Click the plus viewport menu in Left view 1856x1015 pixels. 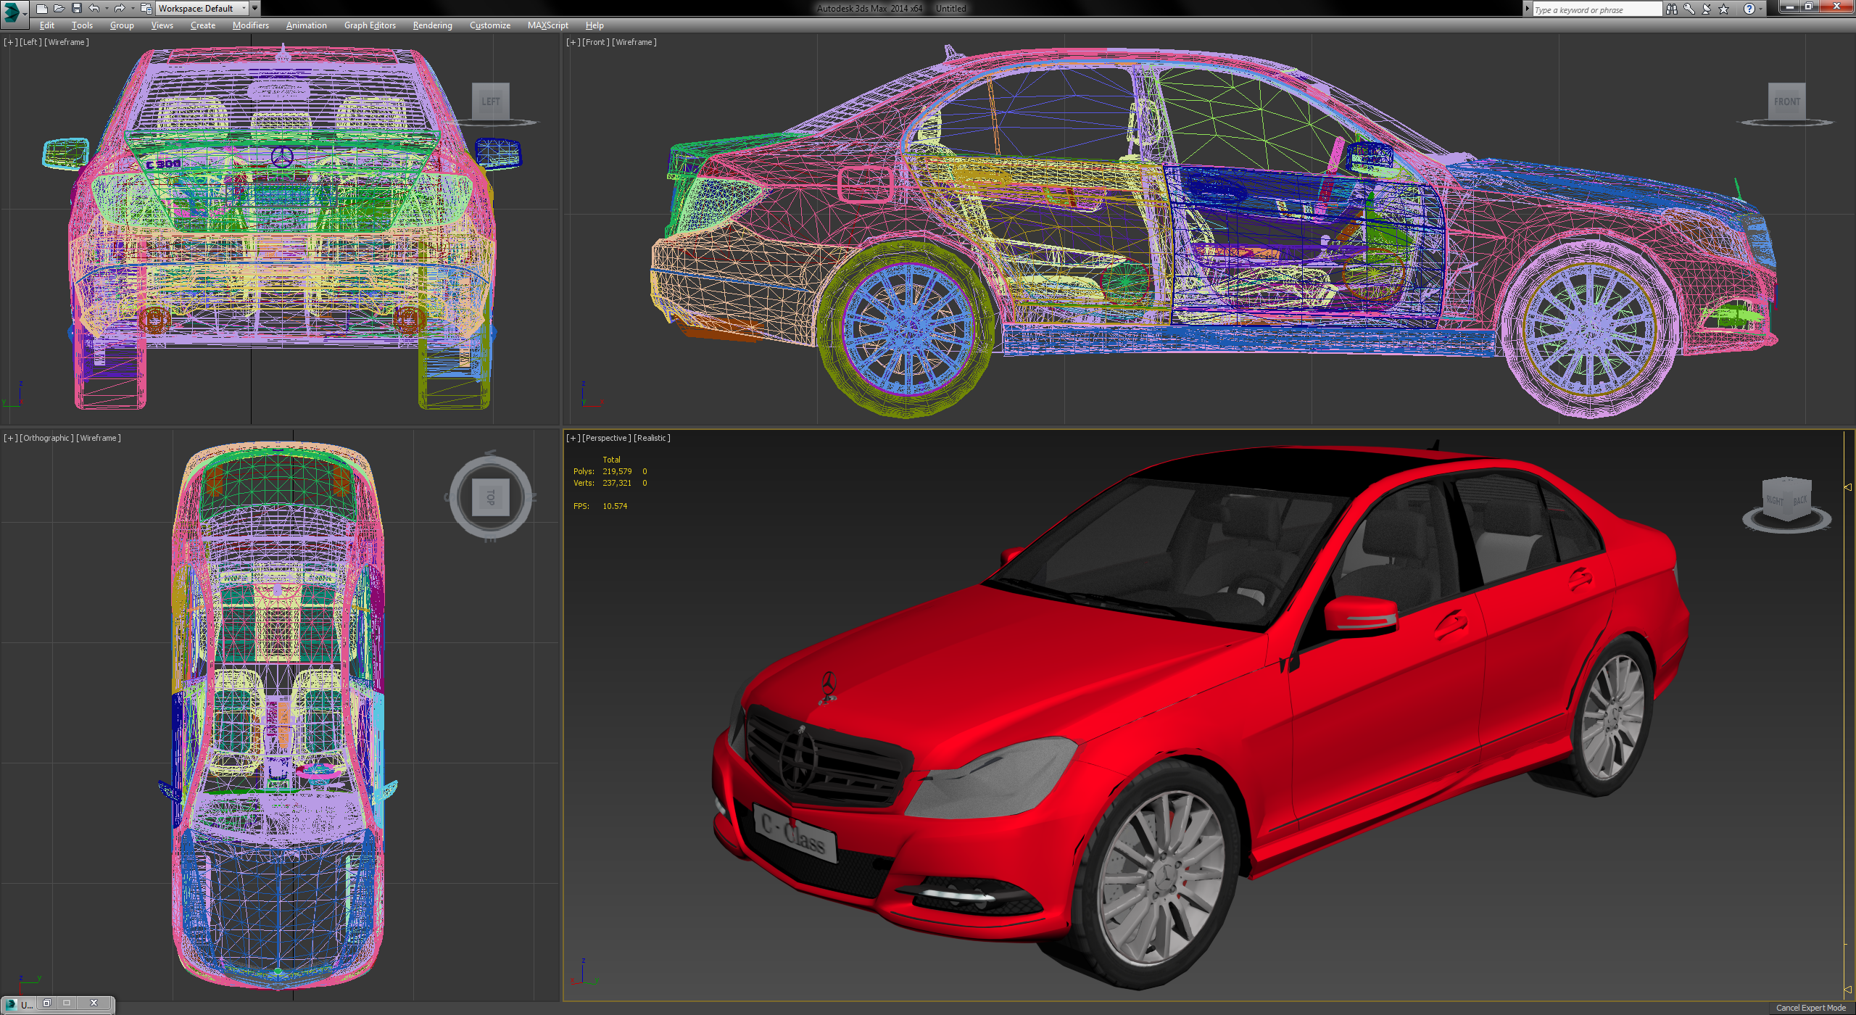(x=10, y=42)
